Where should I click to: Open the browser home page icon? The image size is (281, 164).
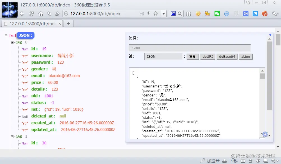[41, 14]
